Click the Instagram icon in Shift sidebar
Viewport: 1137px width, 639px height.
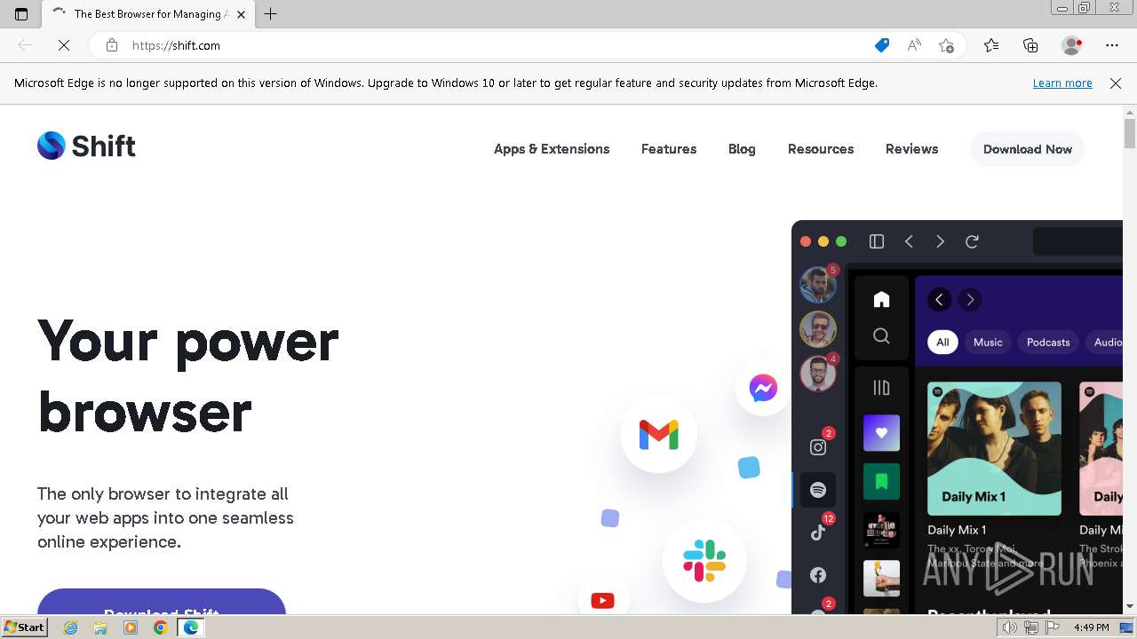818,446
